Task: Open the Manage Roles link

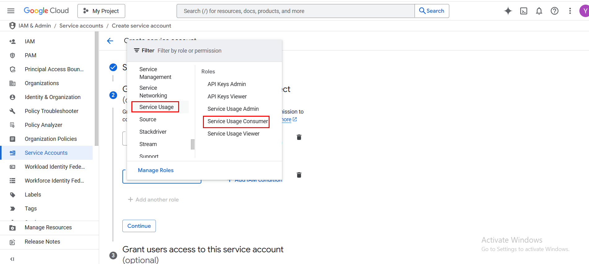Action: tap(156, 170)
